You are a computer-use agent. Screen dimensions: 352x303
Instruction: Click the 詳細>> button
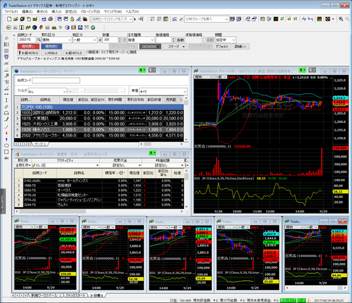pos(240,47)
